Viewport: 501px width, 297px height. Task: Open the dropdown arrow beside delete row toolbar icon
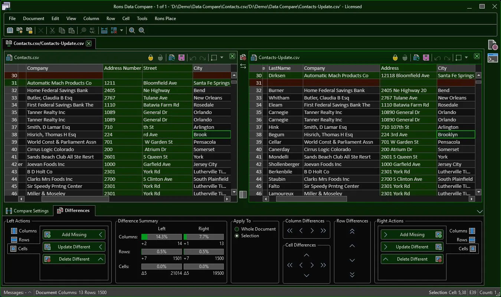coord(122,30)
